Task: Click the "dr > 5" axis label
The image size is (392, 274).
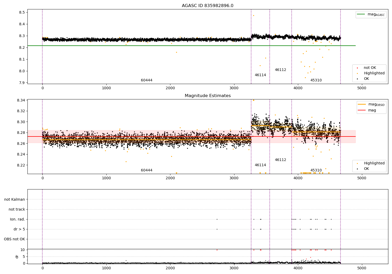Action: 19,229
